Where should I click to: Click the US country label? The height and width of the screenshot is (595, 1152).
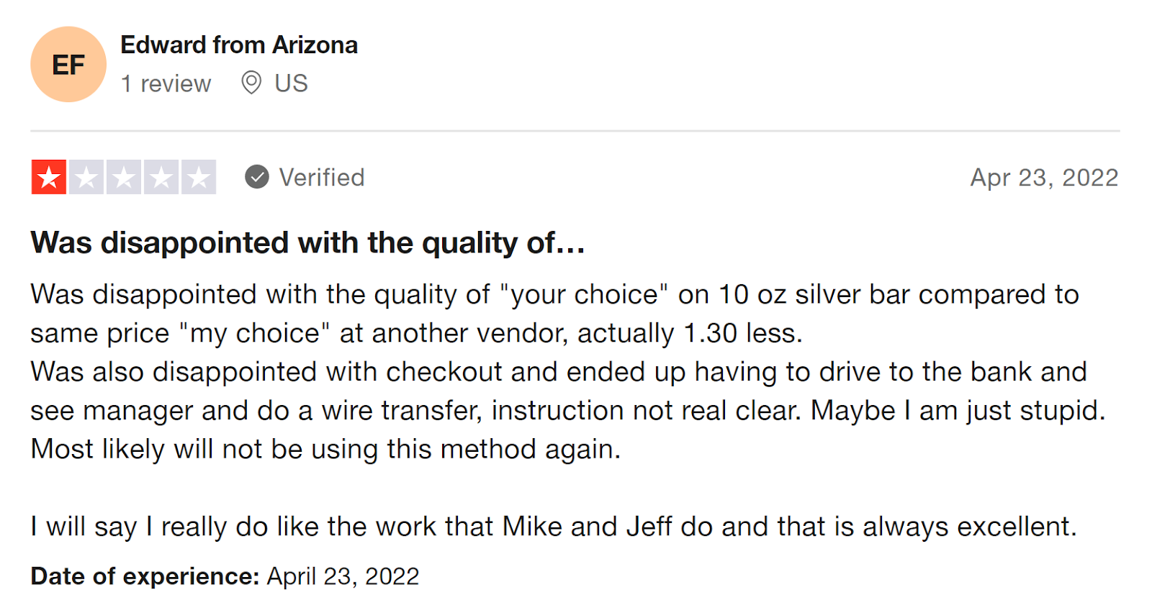tap(291, 83)
